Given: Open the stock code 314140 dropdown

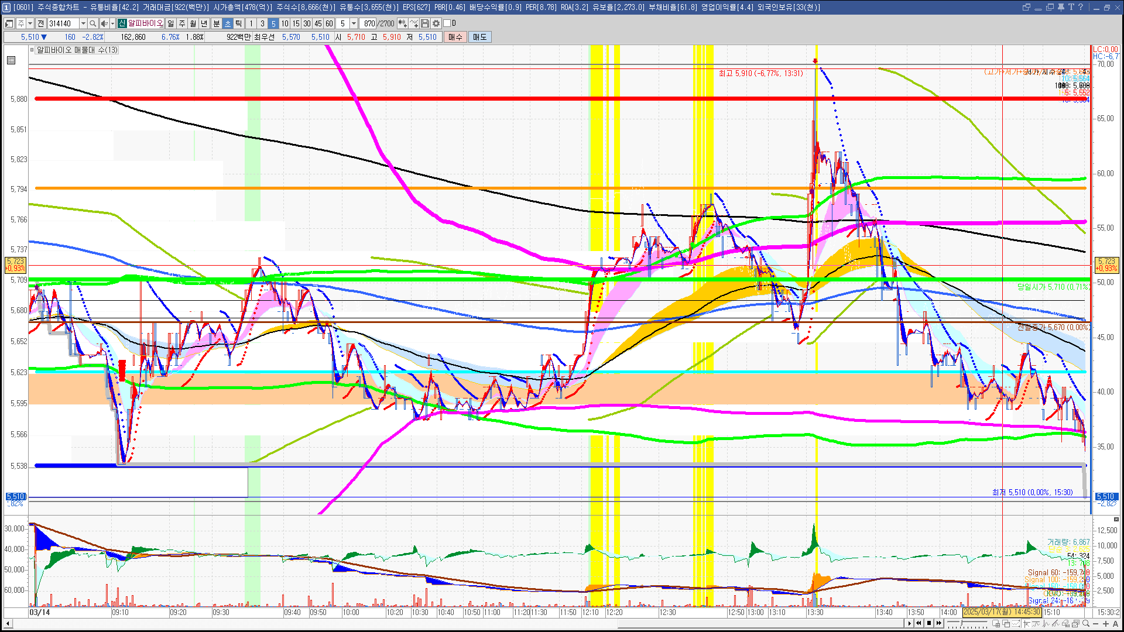Looking at the screenshot, I should [83, 23].
